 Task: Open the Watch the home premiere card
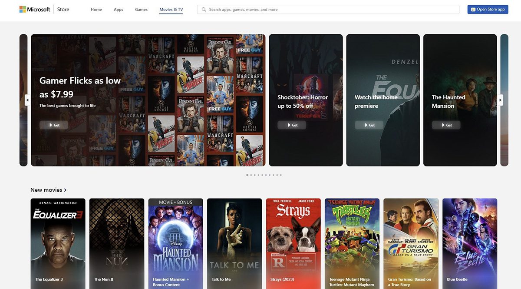pyautogui.click(x=383, y=100)
